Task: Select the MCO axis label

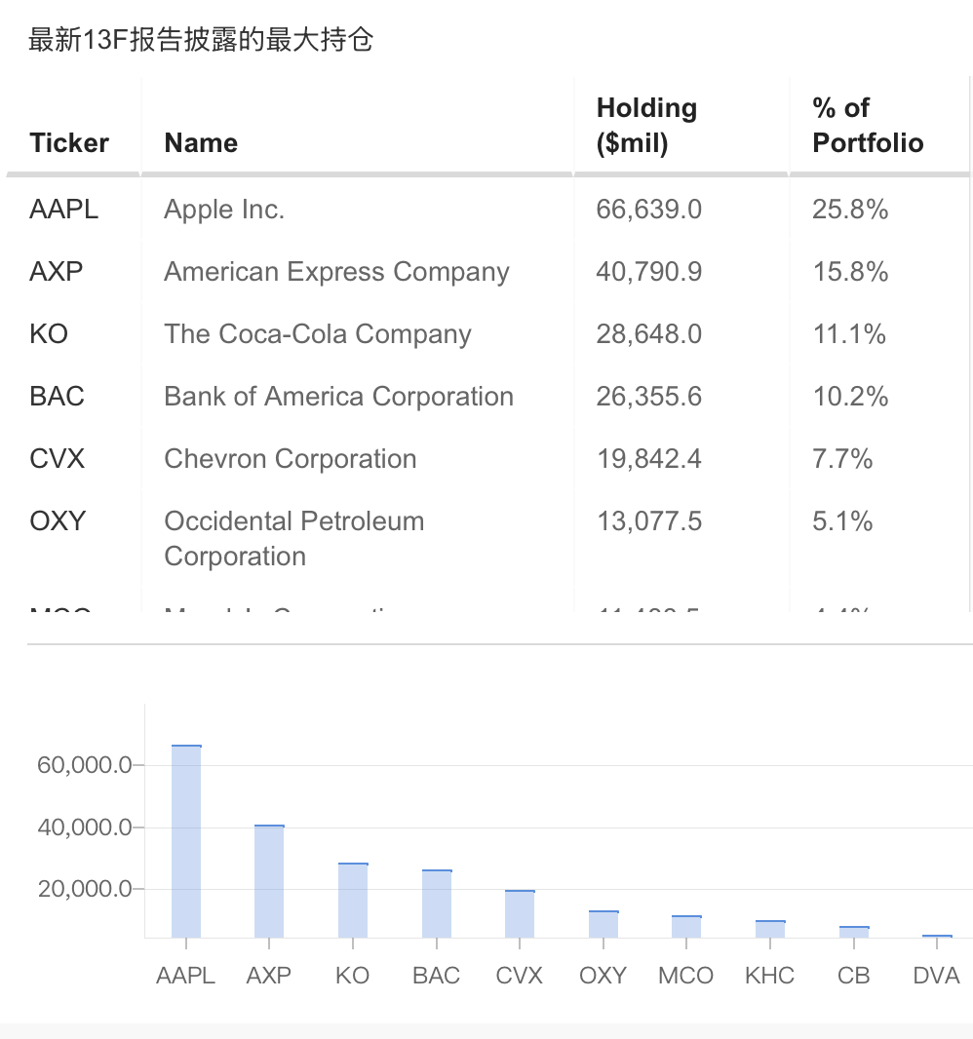Action: click(686, 976)
